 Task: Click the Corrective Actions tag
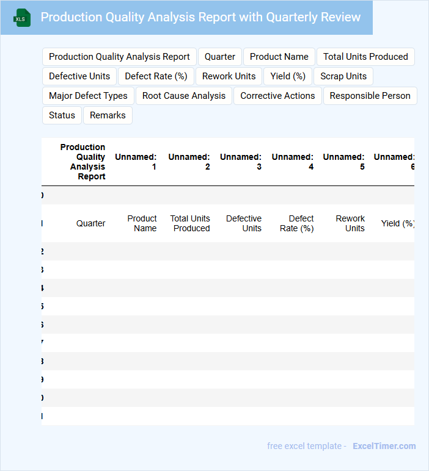click(x=277, y=96)
